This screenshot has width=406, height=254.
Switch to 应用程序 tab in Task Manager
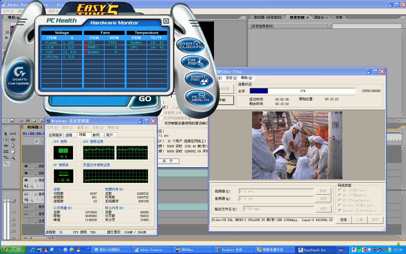coord(55,135)
